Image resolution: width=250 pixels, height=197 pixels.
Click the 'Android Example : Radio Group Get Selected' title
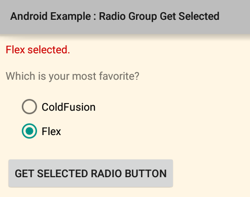115,16
